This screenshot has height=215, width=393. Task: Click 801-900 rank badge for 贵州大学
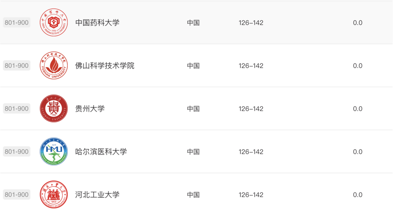[x=17, y=109]
